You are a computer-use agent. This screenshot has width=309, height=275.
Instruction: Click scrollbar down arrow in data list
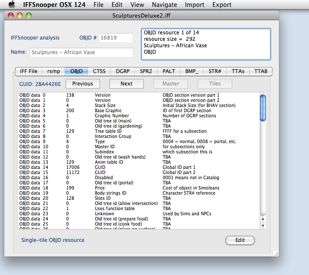(263, 225)
